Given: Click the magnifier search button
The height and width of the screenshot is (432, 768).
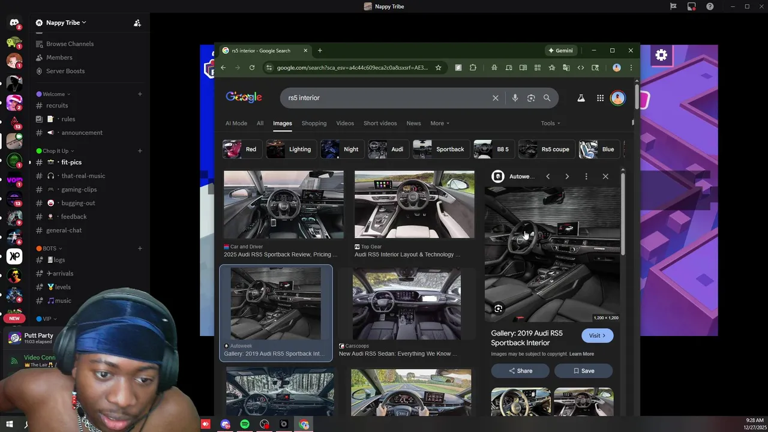Looking at the screenshot, I should 547,98.
